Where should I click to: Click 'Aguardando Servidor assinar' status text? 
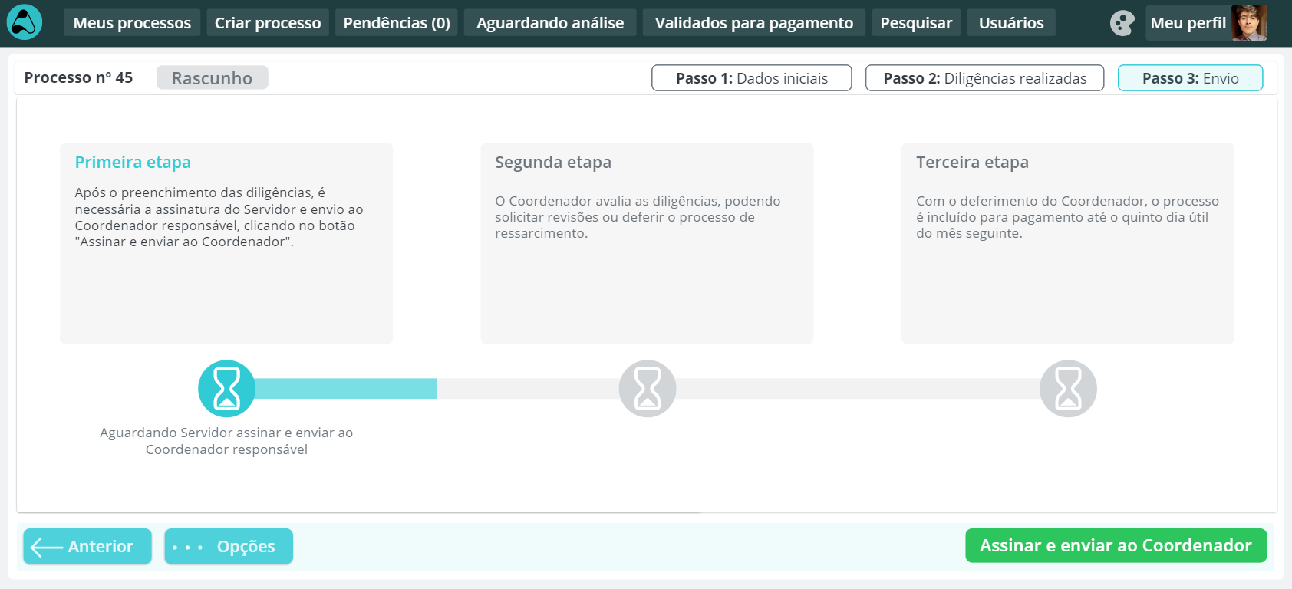click(226, 441)
